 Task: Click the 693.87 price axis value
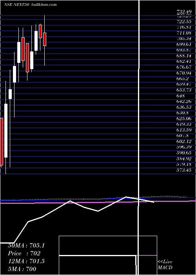pyautogui.click(x=184, y=50)
